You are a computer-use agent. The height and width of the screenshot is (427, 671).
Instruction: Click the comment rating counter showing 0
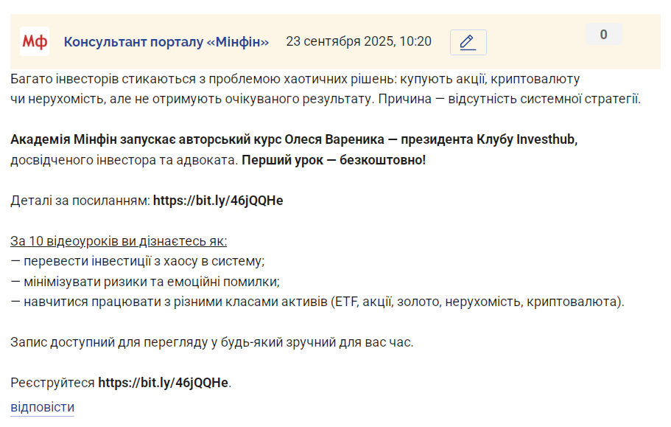(603, 34)
